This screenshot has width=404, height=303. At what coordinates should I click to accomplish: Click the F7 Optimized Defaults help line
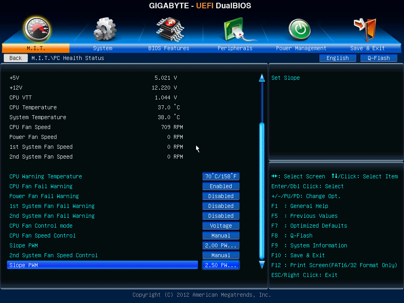309,226
